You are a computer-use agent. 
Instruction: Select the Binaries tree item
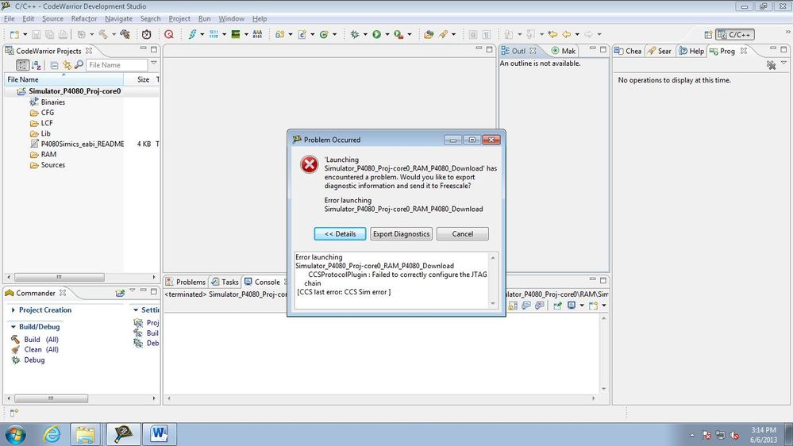[x=52, y=102]
